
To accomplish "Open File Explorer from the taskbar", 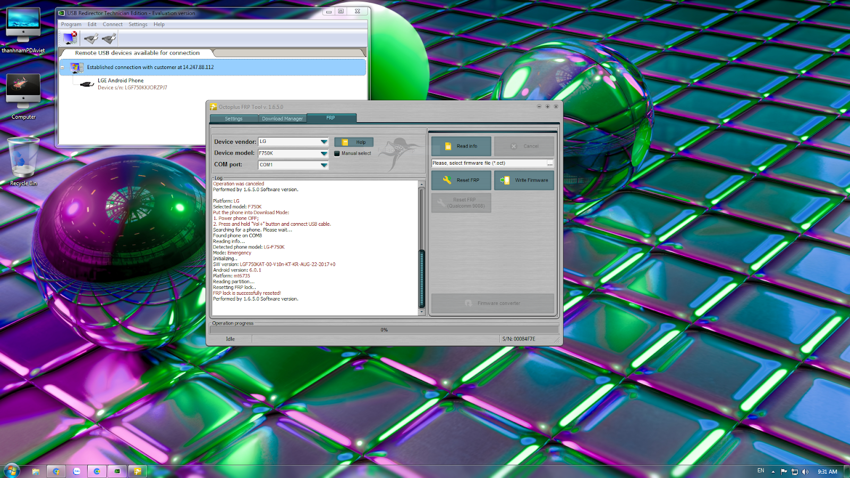I will tap(36, 471).
